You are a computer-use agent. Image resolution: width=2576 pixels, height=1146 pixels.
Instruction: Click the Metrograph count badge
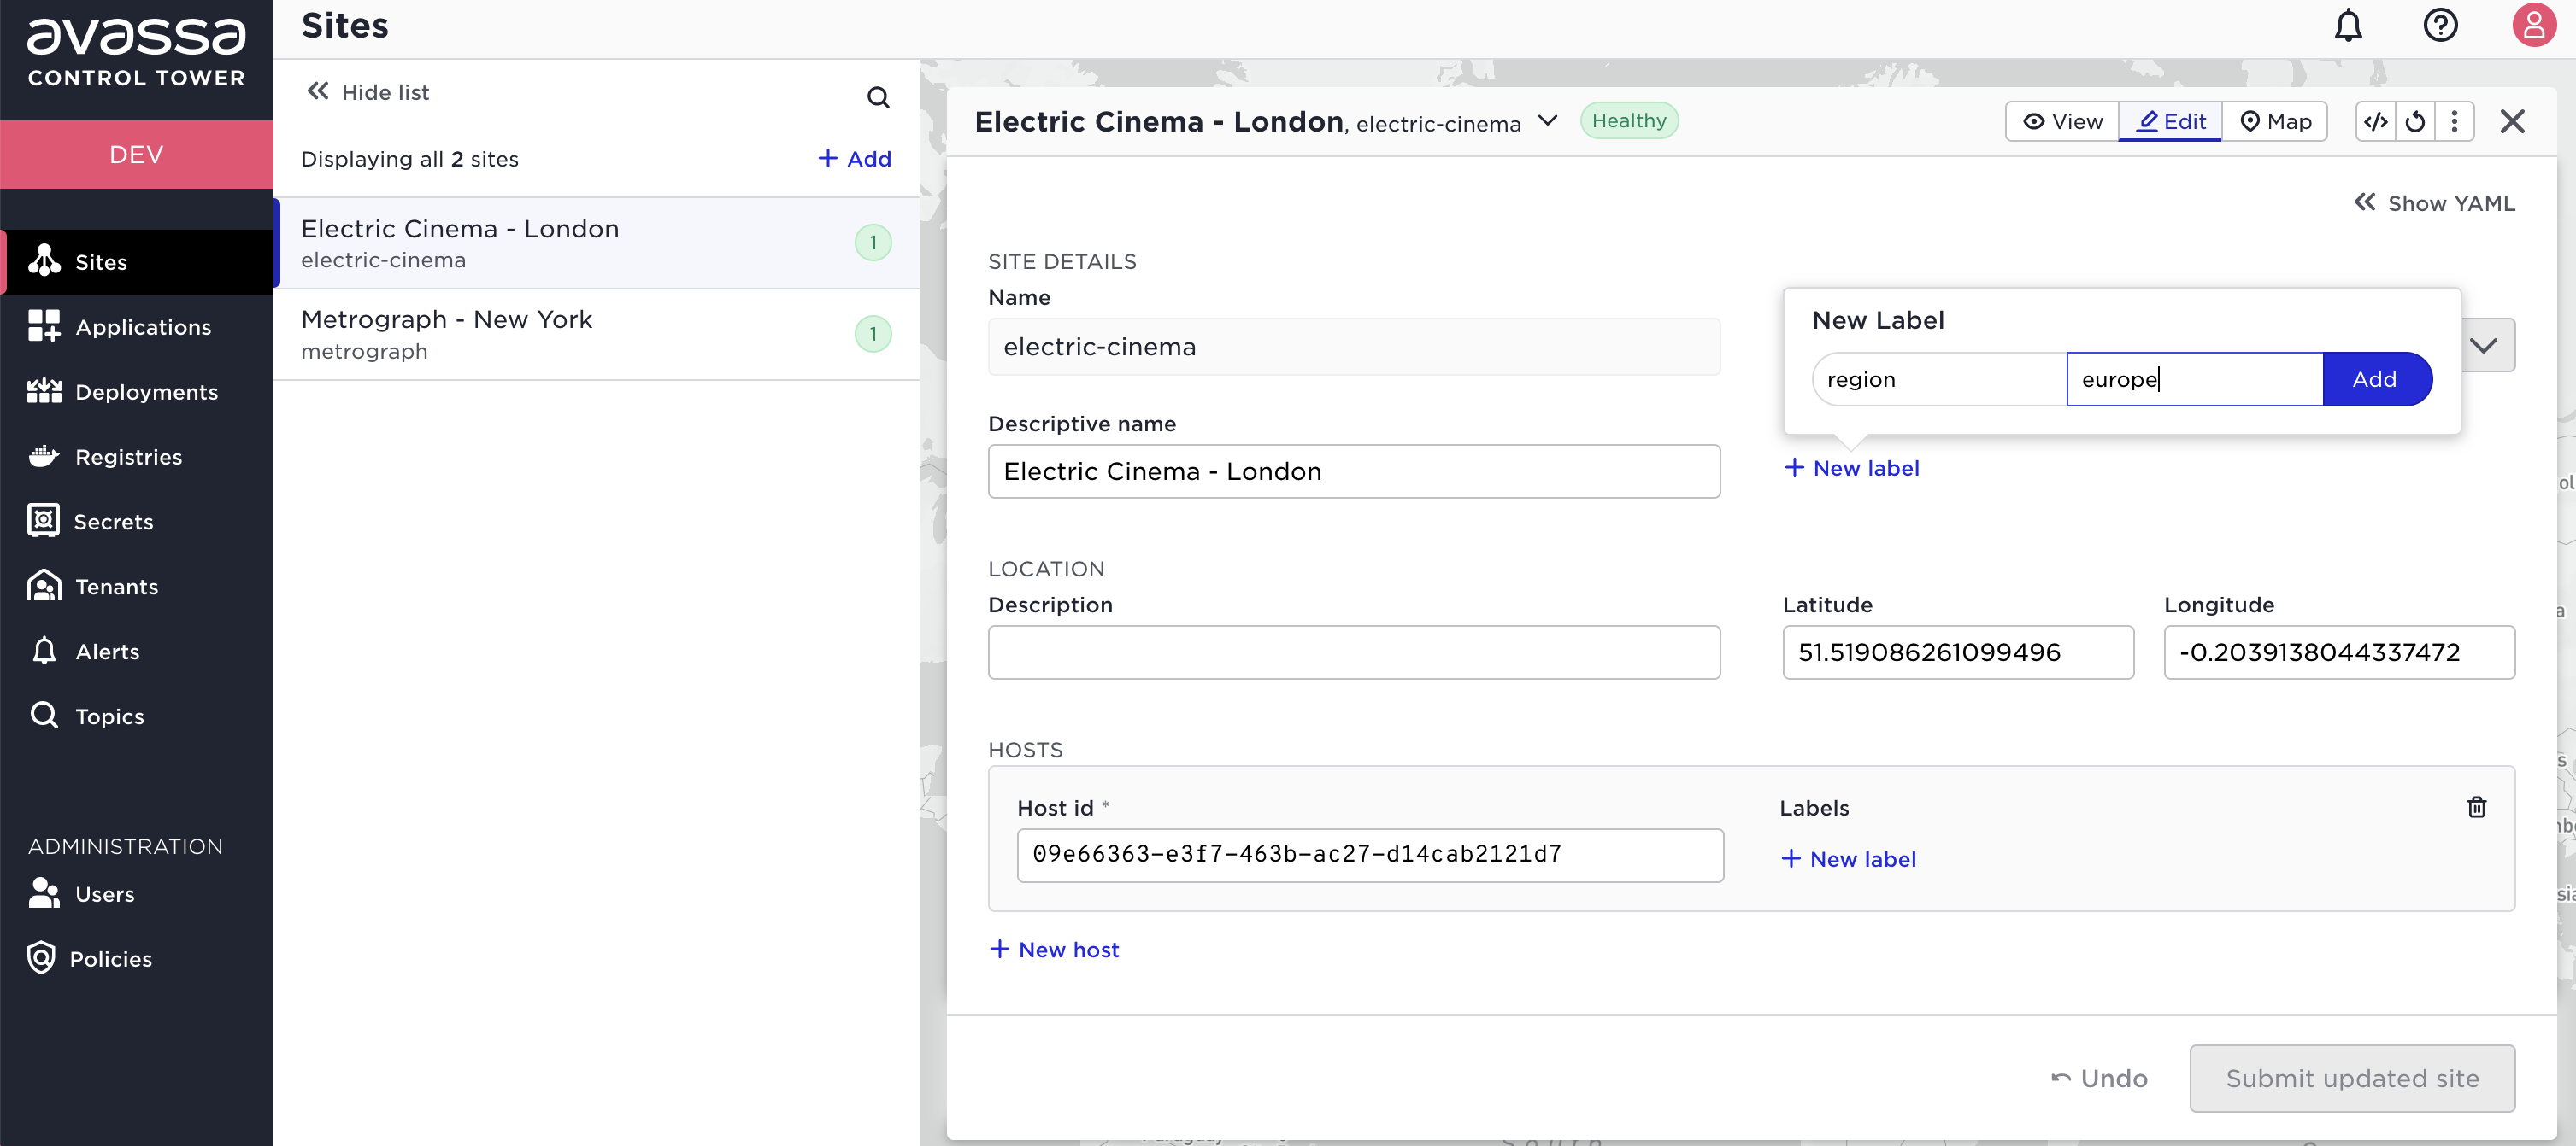(872, 335)
